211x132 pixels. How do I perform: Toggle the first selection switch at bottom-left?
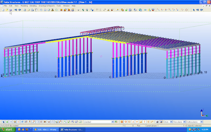(3, 122)
